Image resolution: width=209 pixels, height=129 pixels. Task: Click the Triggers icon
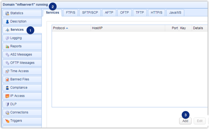coord(7,121)
